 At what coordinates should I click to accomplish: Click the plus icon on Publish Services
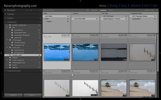pyautogui.click(x=40, y=71)
